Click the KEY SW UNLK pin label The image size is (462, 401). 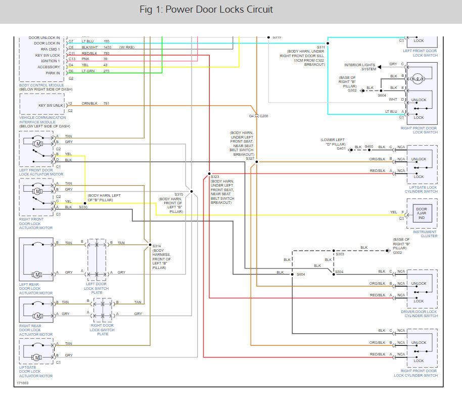(x=51, y=105)
